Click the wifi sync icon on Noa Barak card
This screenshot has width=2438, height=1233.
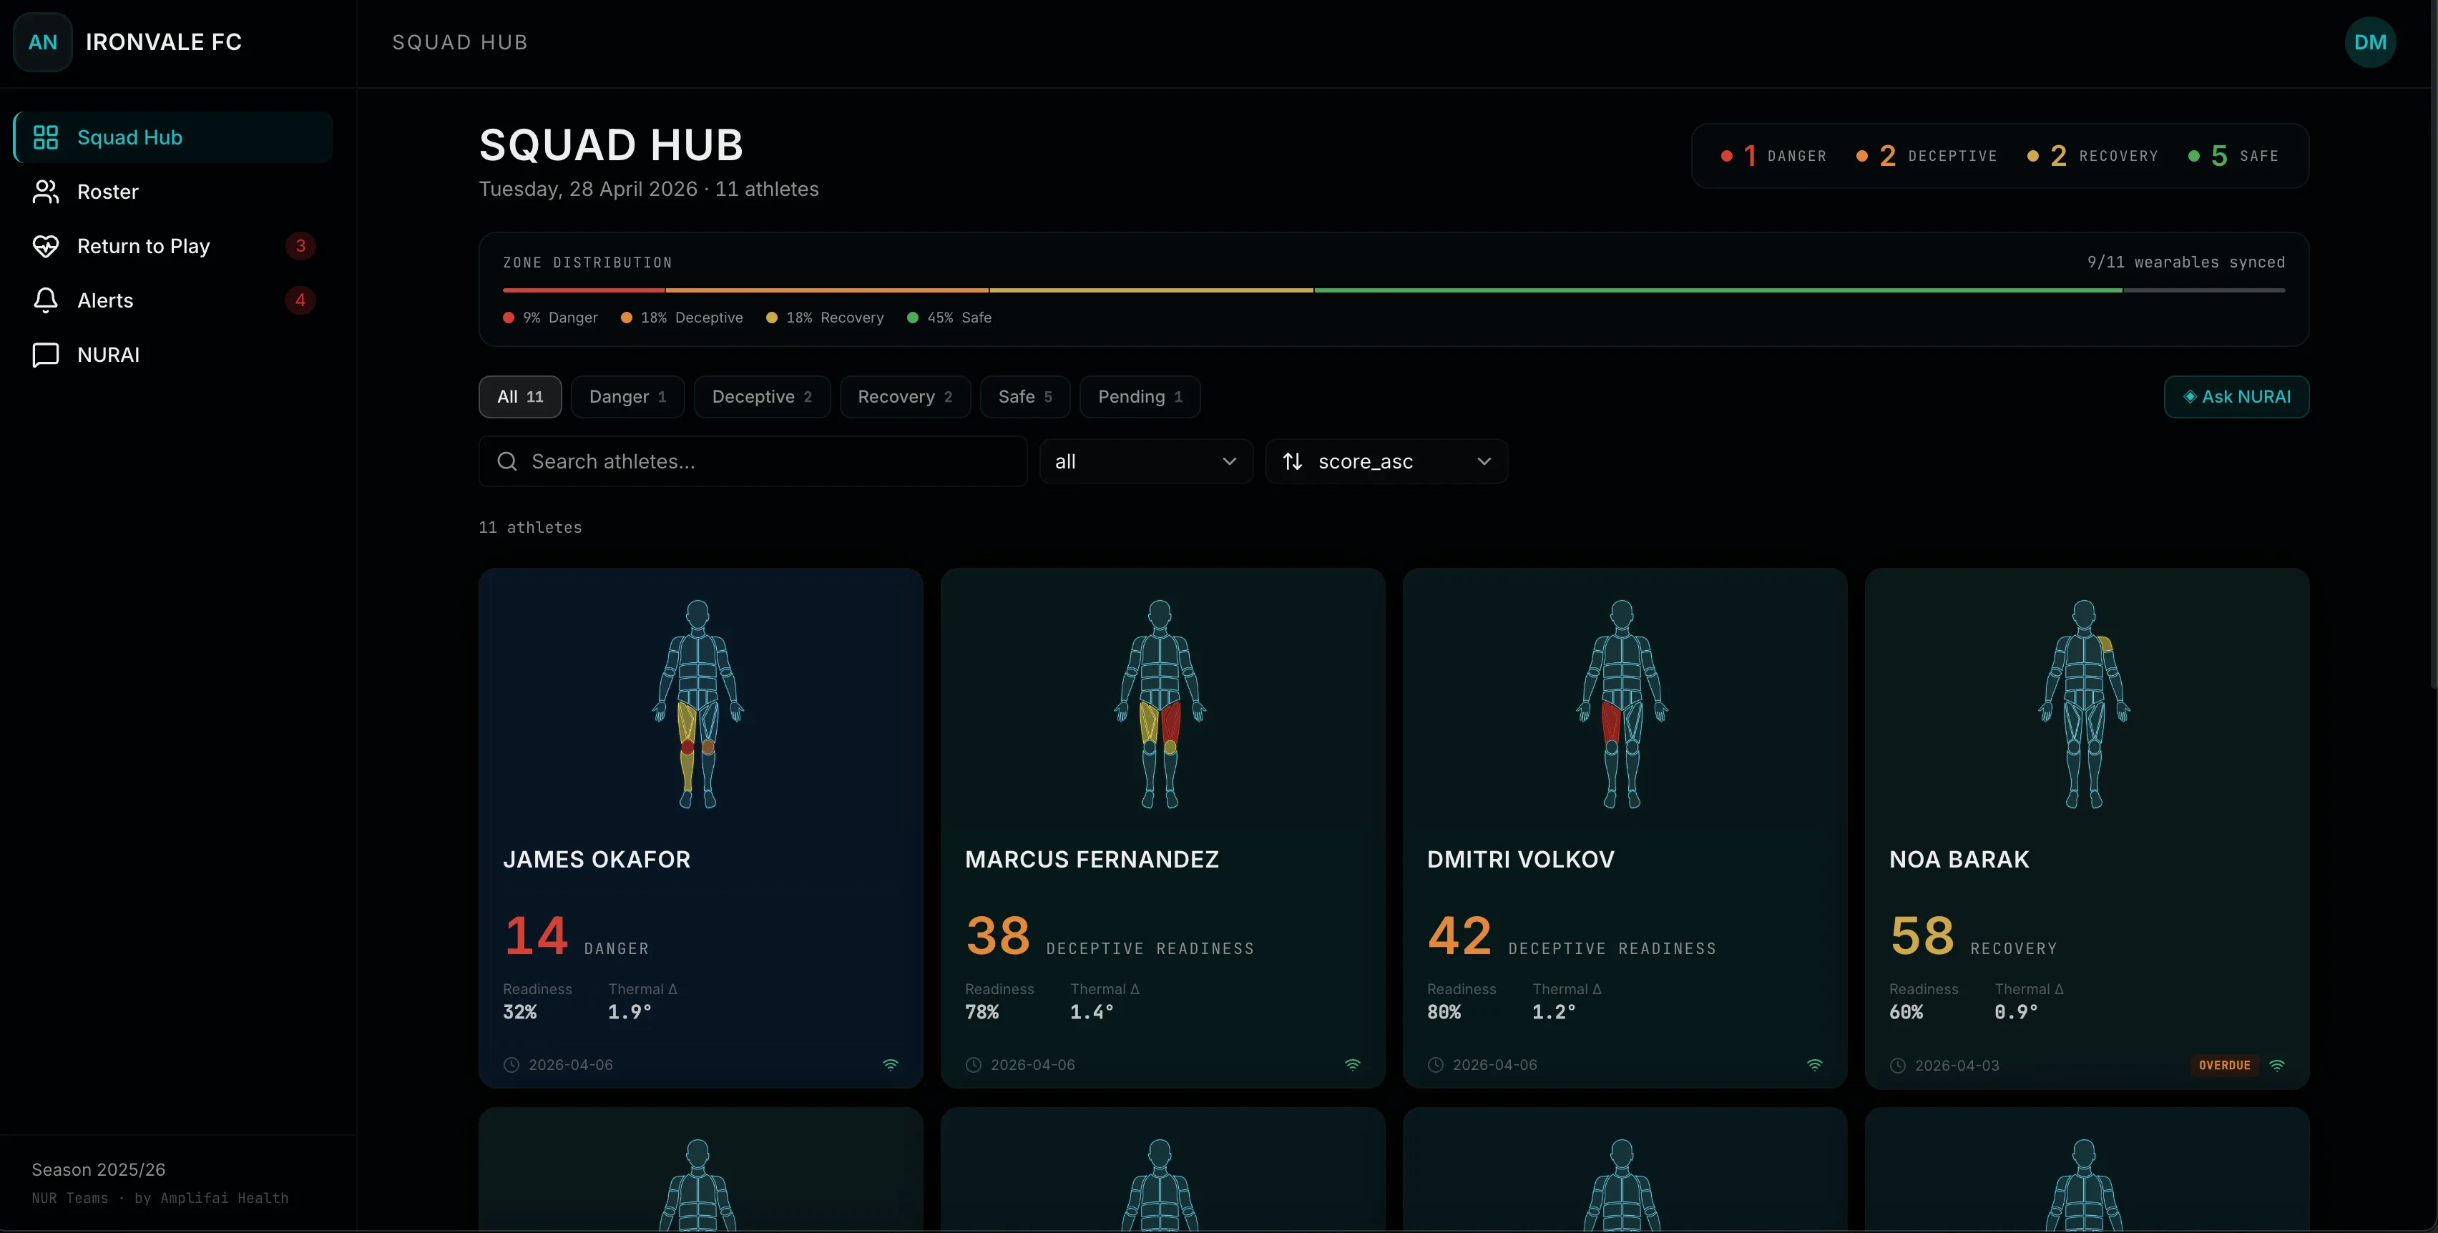(2277, 1066)
